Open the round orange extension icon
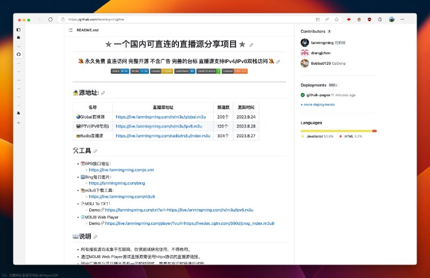The image size is (430, 278). click(359, 19)
